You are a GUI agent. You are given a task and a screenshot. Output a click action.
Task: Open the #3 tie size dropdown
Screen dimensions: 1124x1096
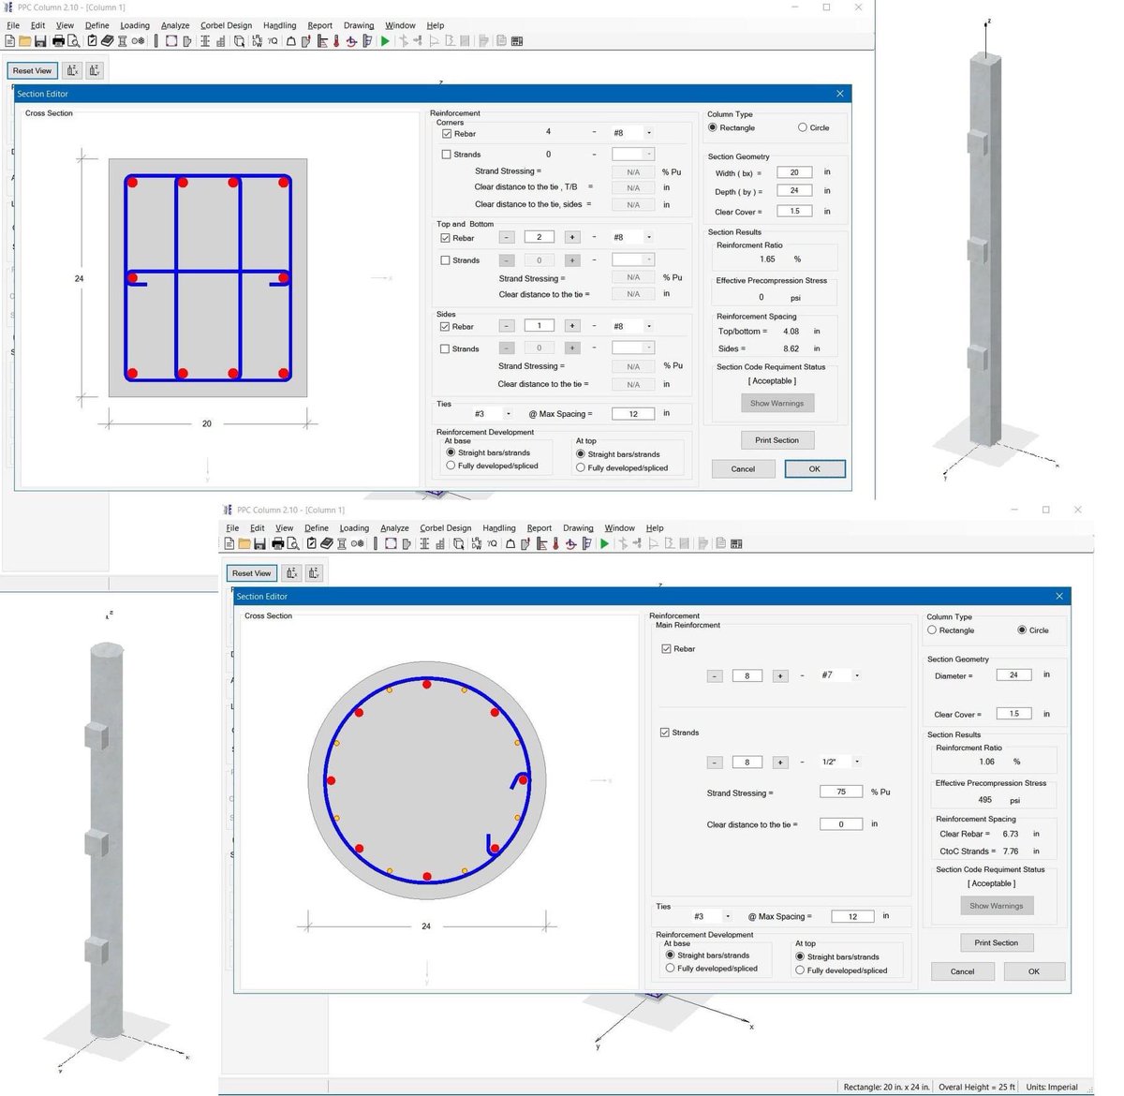point(728,915)
